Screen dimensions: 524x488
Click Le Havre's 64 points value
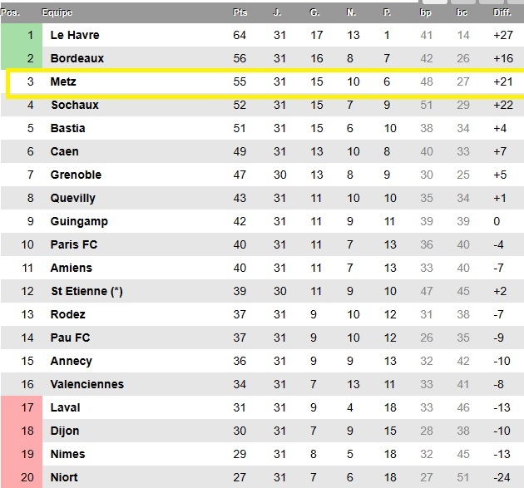(x=240, y=35)
